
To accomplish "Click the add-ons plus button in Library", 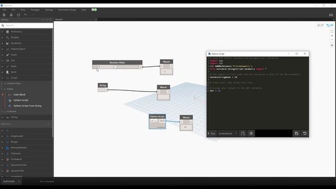I will 48,124.
